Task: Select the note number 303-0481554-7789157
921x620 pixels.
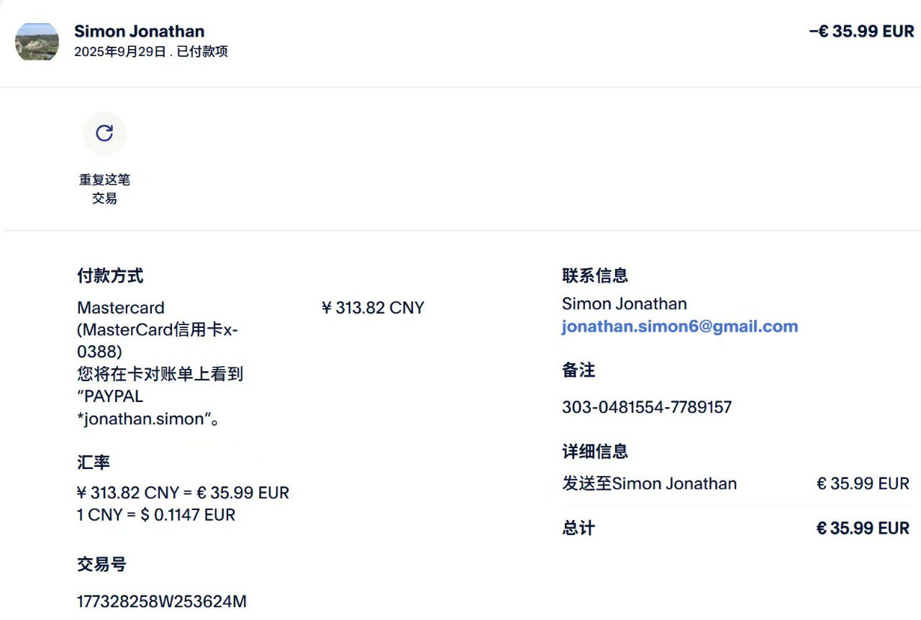Action: [646, 407]
